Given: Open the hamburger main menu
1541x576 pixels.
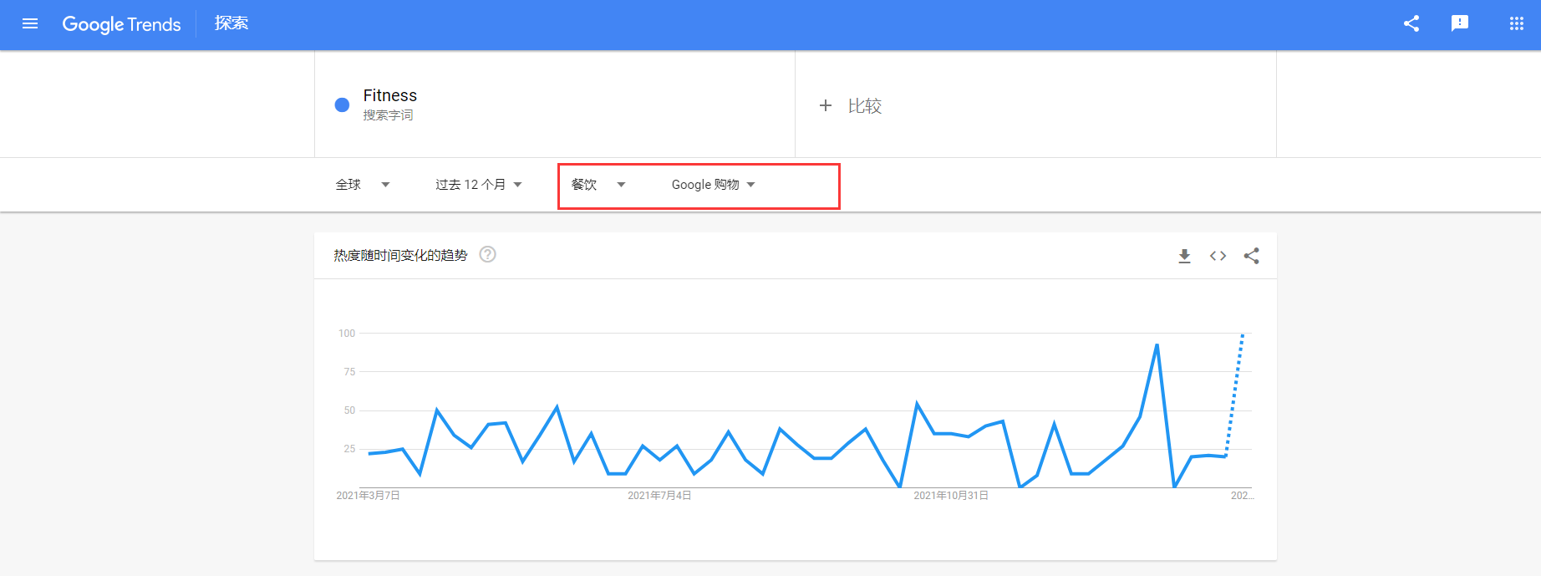Looking at the screenshot, I should coord(30,23).
